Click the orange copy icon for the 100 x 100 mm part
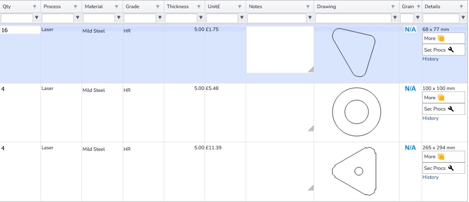 click(x=441, y=98)
